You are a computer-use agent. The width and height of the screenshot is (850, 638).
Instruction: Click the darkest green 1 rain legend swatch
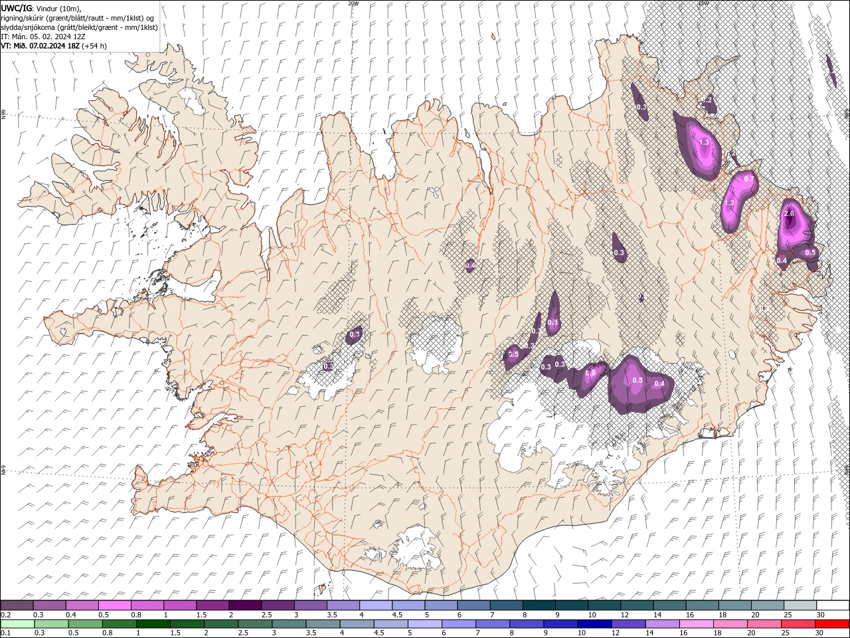click(x=153, y=624)
